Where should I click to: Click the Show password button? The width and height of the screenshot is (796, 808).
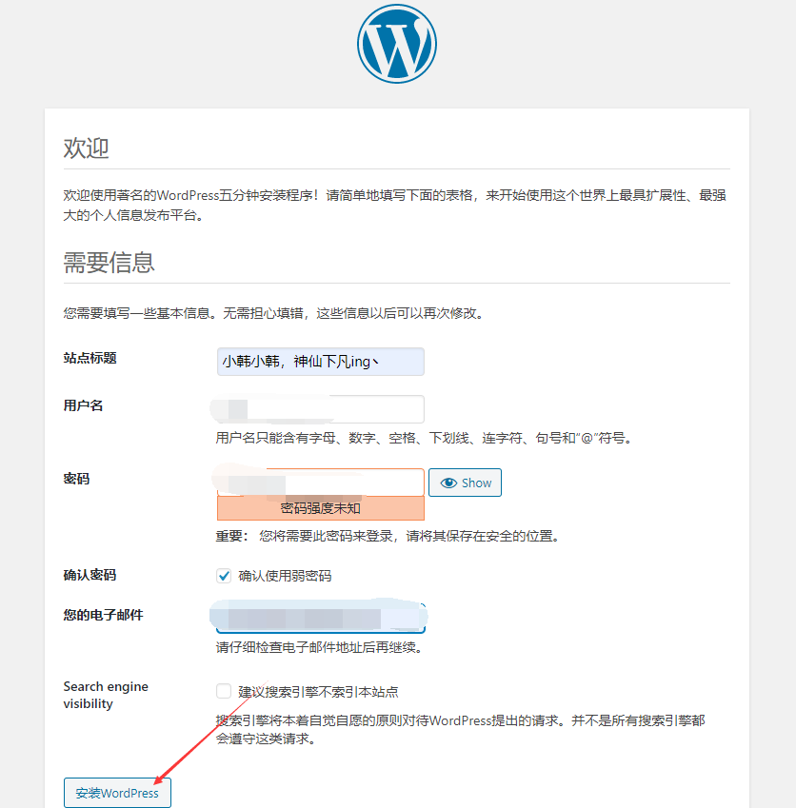pos(465,483)
